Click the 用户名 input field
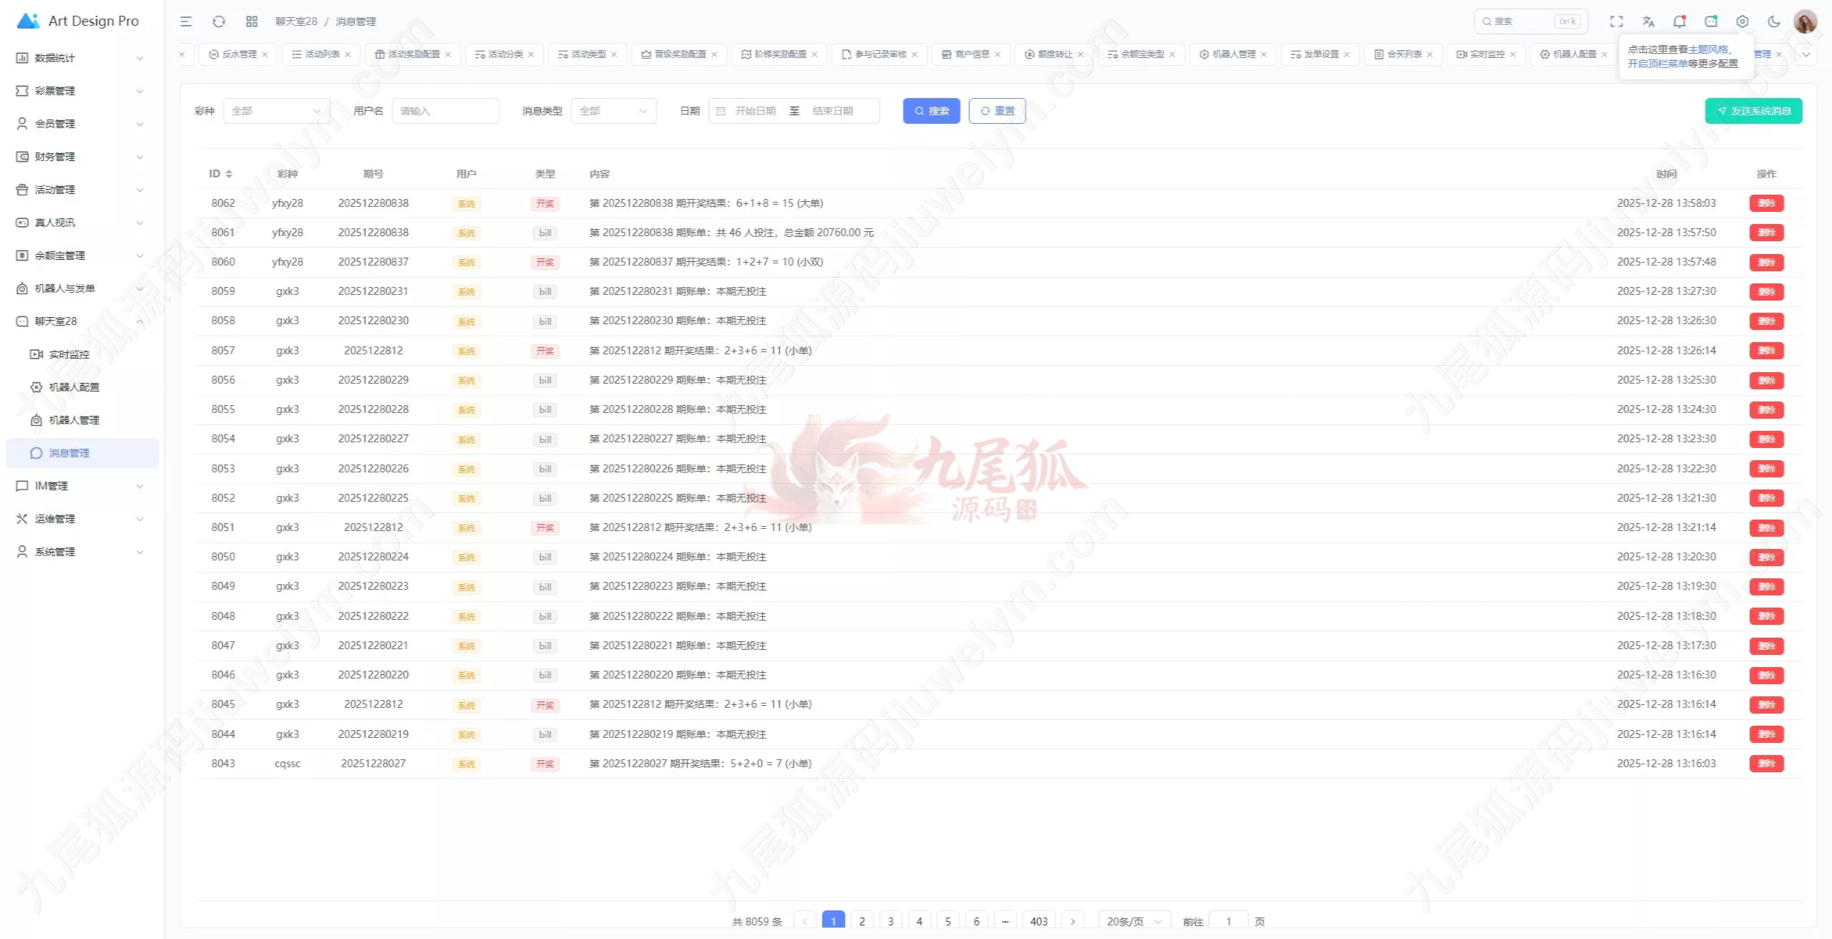Viewport: 1832px width, 939px height. pos(445,111)
